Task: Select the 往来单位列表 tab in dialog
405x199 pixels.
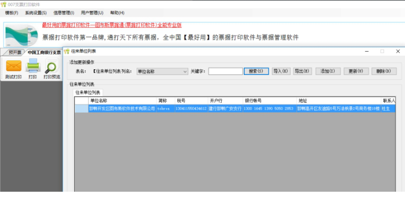Action: click(88, 92)
